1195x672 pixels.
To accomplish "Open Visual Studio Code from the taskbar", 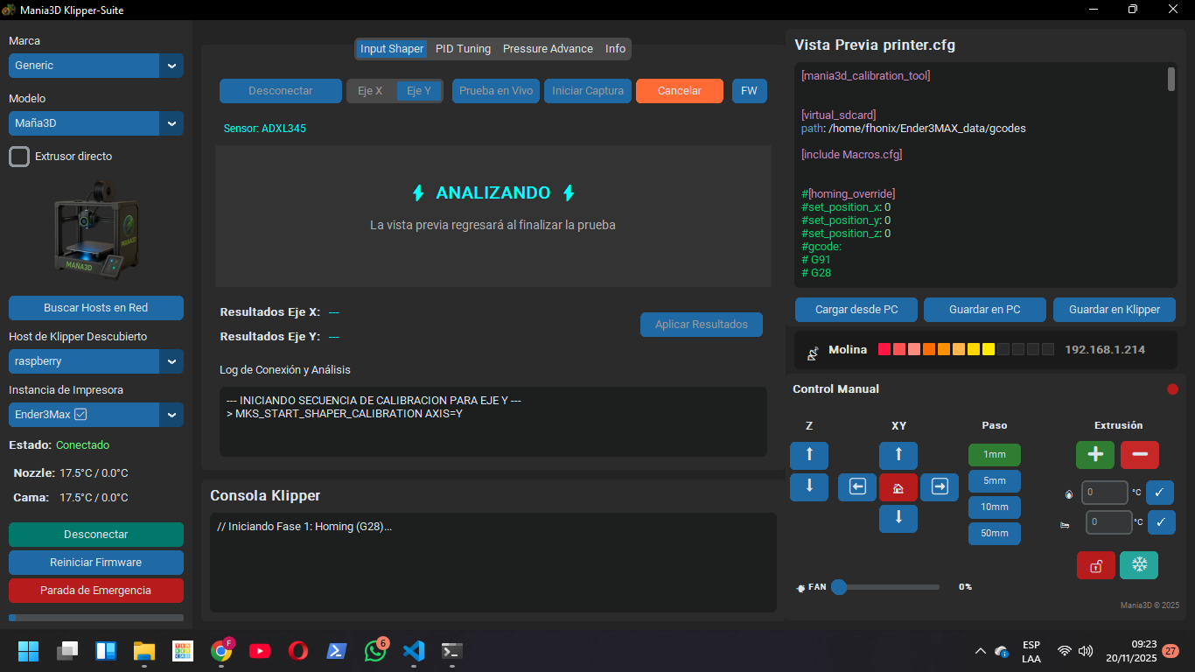I will pos(414,651).
